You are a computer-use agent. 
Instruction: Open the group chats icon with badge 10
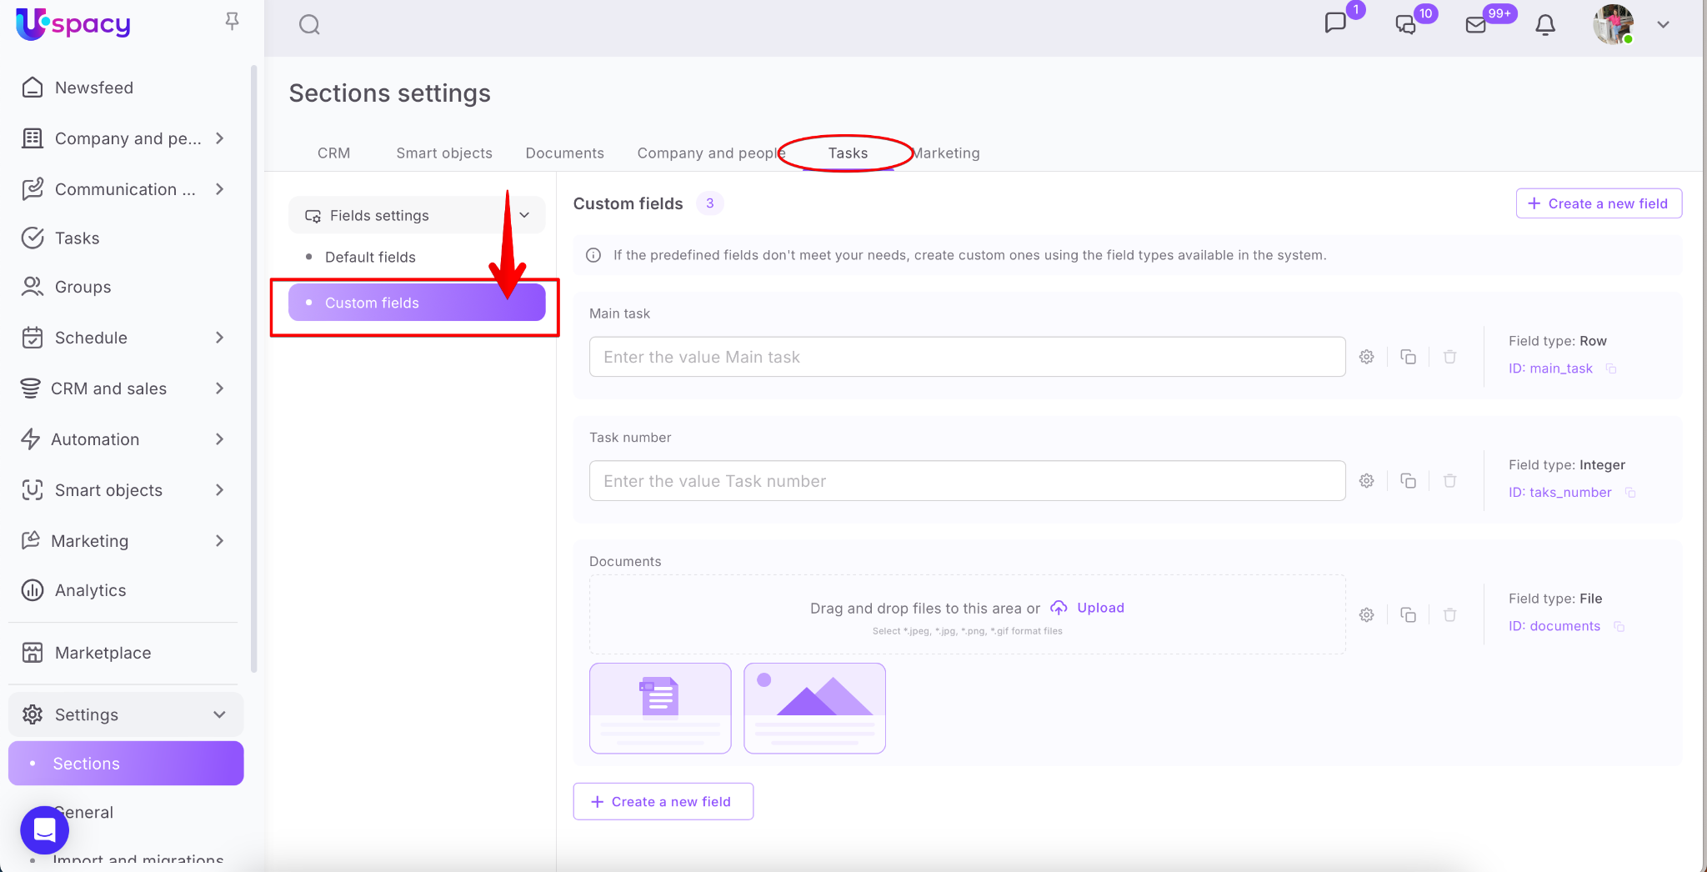[x=1406, y=25]
